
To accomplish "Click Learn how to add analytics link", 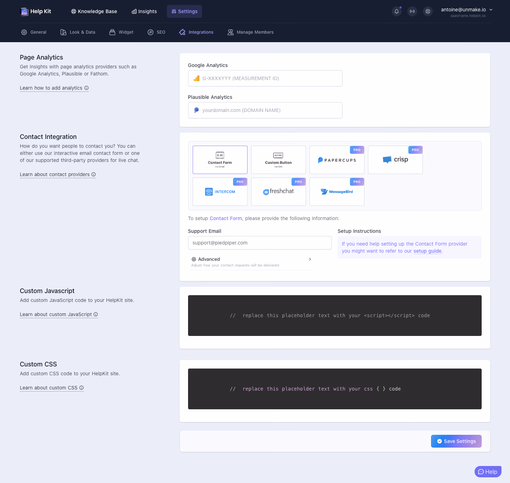I will (54, 88).
